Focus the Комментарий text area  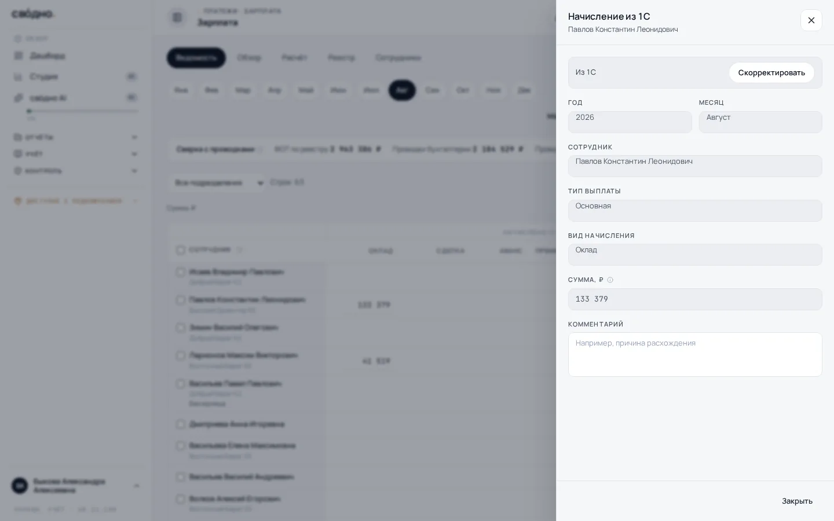(695, 354)
